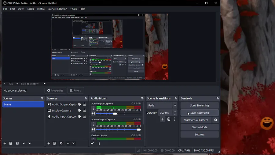The image size is (275, 155).
Task: Move source down arrow
Action: pyautogui.click(x=74, y=143)
